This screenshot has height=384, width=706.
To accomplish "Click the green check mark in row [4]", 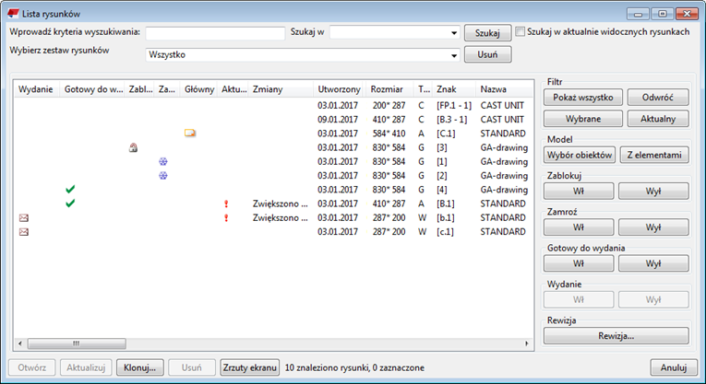I will pyautogui.click(x=70, y=189).
